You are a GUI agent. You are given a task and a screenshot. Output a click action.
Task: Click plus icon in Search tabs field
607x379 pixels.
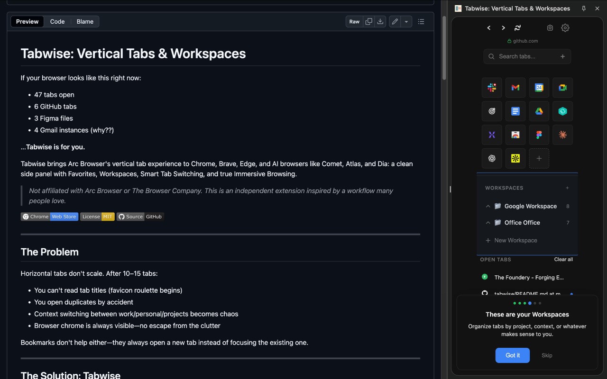click(562, 56)
